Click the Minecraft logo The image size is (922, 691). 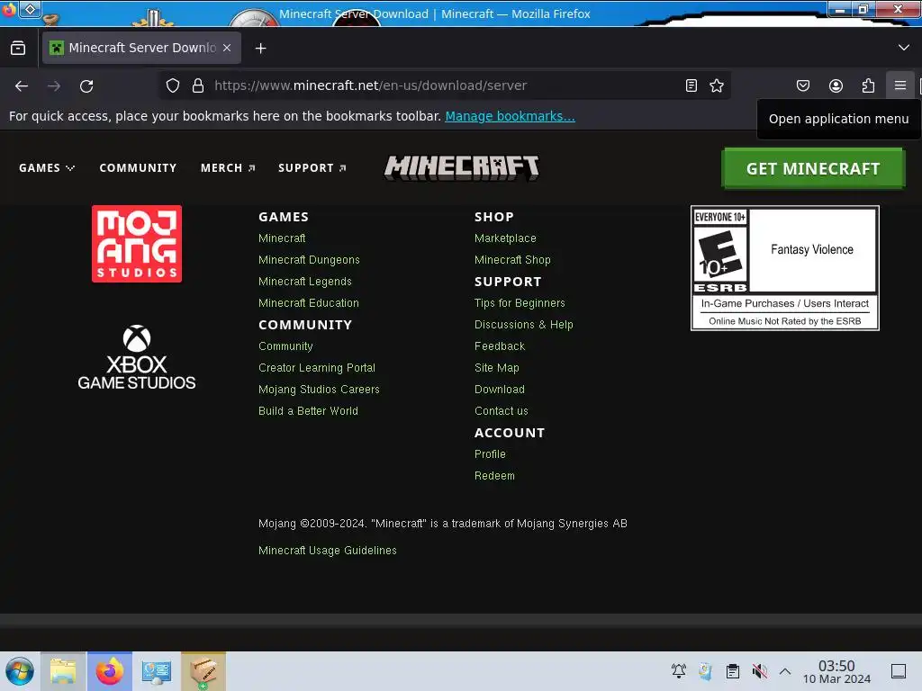coord(462,168)
